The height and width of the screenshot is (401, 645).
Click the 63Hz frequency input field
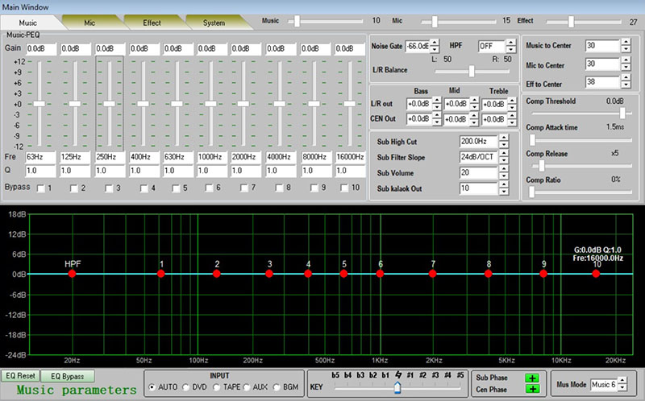[40, 156]
